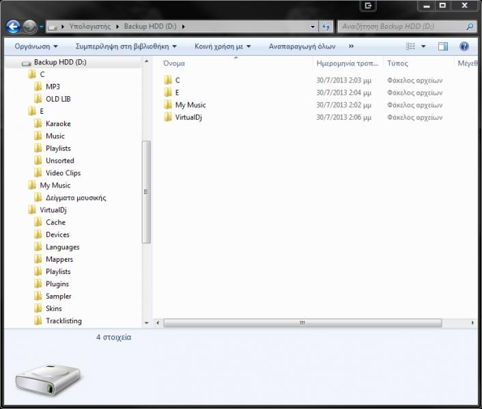The height and width of the screenshot is (409, 482).
Task: Toggle the preview pane icon
Action: click(x=443, y=46)
